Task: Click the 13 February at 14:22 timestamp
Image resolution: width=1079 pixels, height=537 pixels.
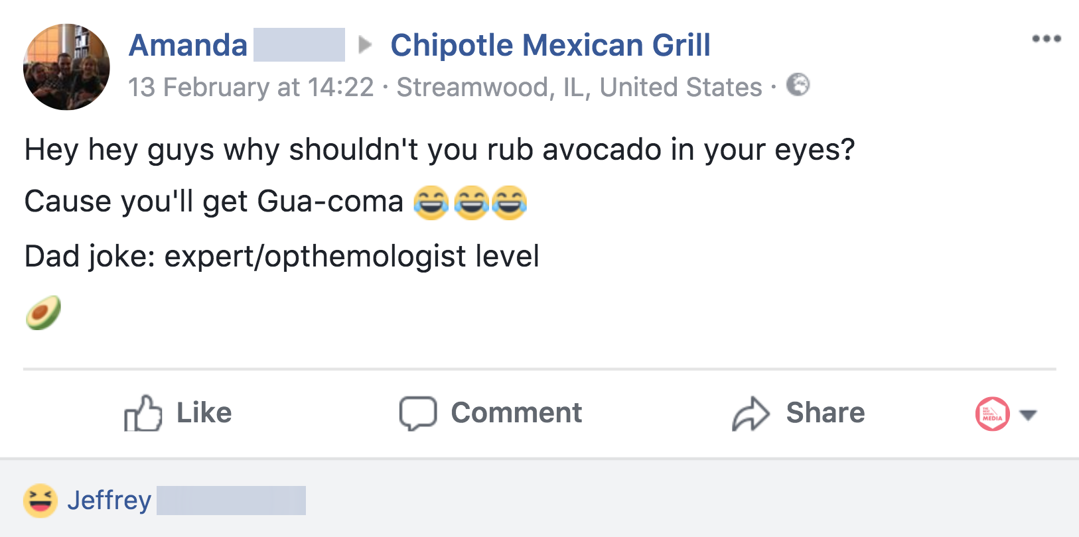Action: 251,87
